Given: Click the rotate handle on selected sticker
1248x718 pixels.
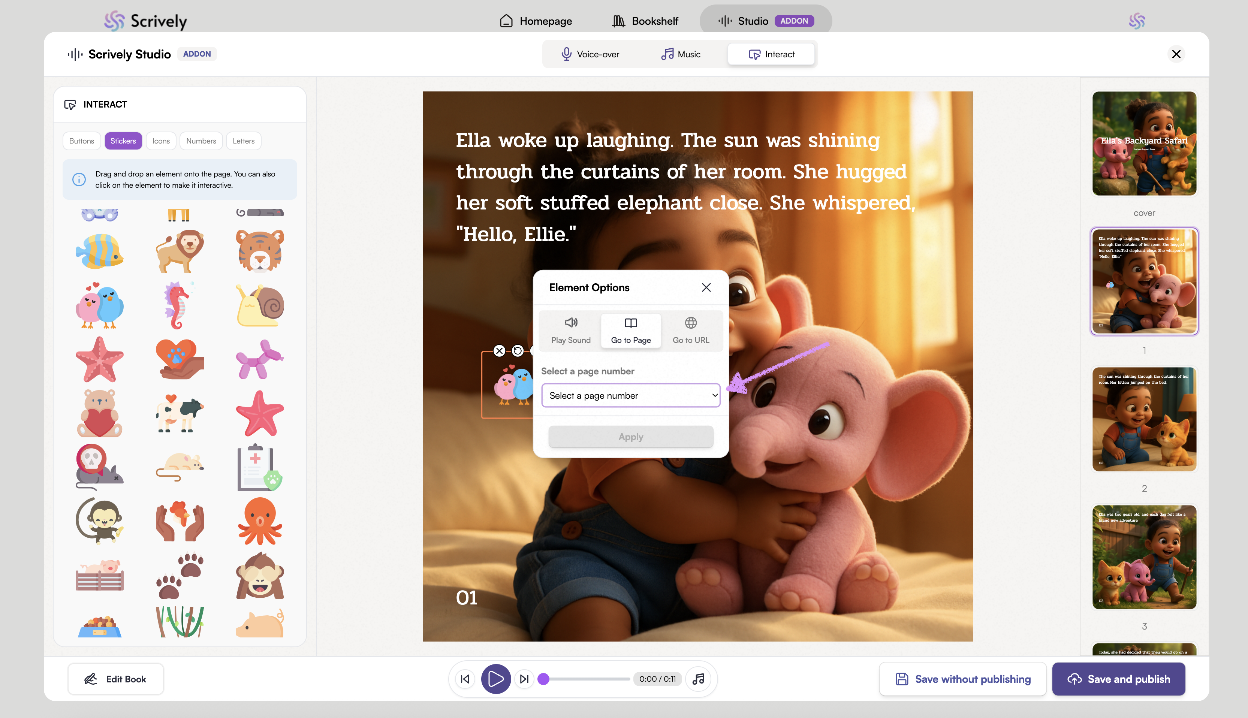Looking at the screenshot, I should (x=517, y=351).
